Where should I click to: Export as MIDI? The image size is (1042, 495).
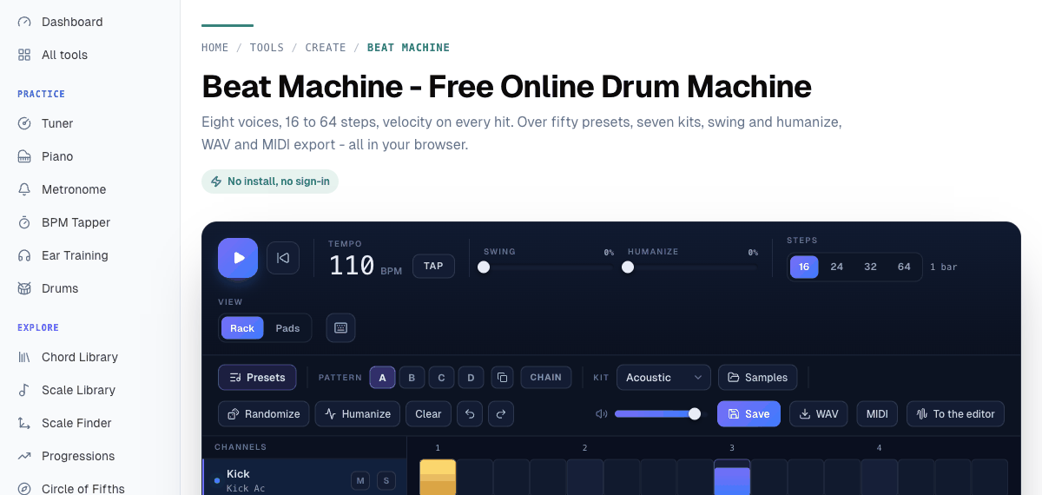tap(877, 414)
